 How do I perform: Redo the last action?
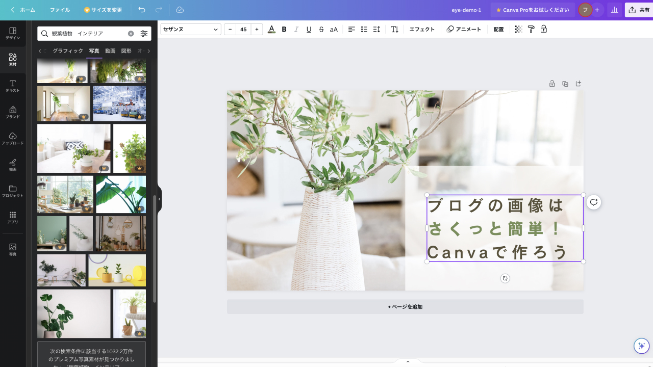pos(159,10)
